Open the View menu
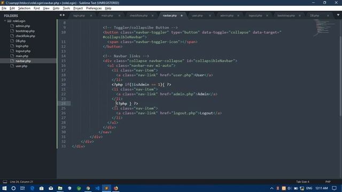Viewport: 342px width, 192px height. 46,9
